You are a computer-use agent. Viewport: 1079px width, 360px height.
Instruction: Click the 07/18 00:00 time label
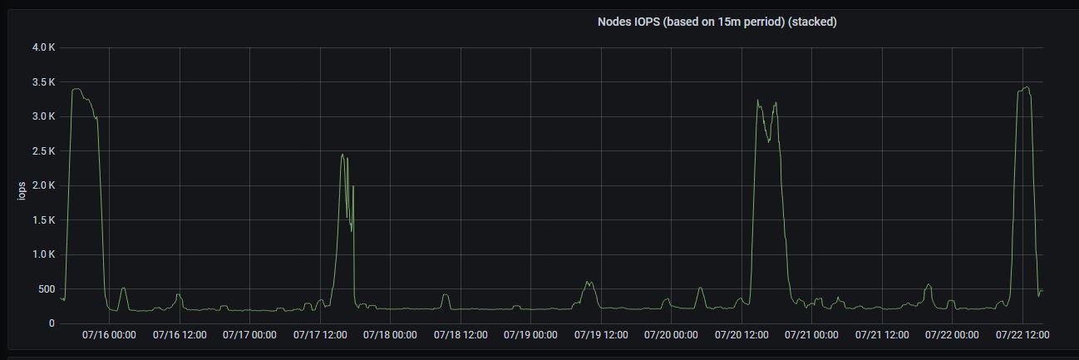click(x=391, y=335)
